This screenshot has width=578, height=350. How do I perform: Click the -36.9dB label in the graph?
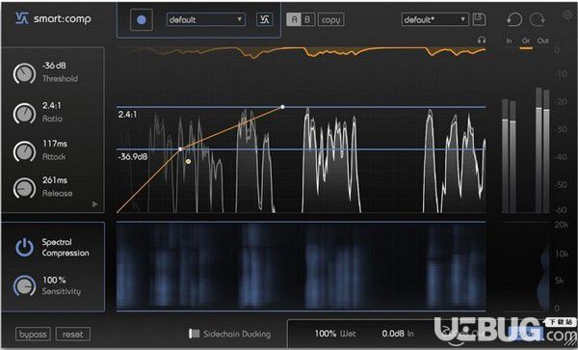[133, 157]
